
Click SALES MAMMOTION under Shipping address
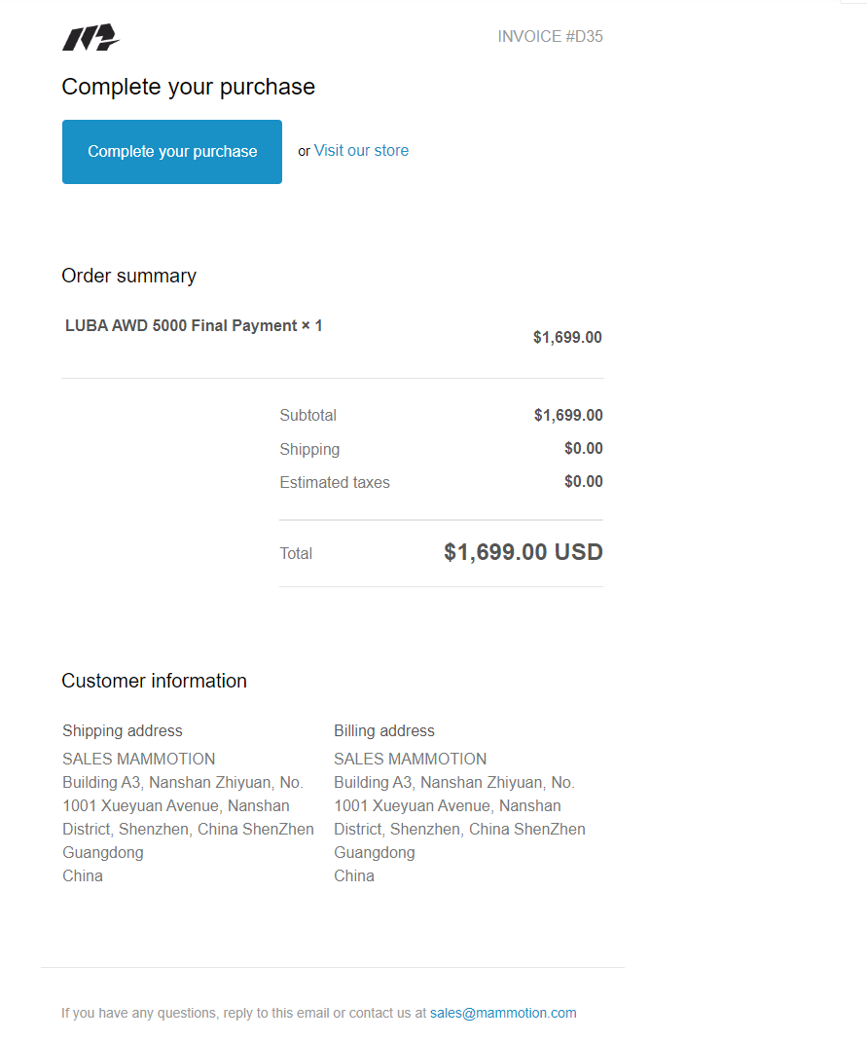pyautogui.click(x=138, y=759)
